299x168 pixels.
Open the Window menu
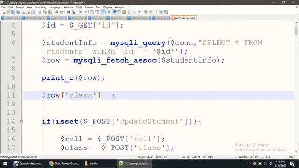[x=120, y=7]
